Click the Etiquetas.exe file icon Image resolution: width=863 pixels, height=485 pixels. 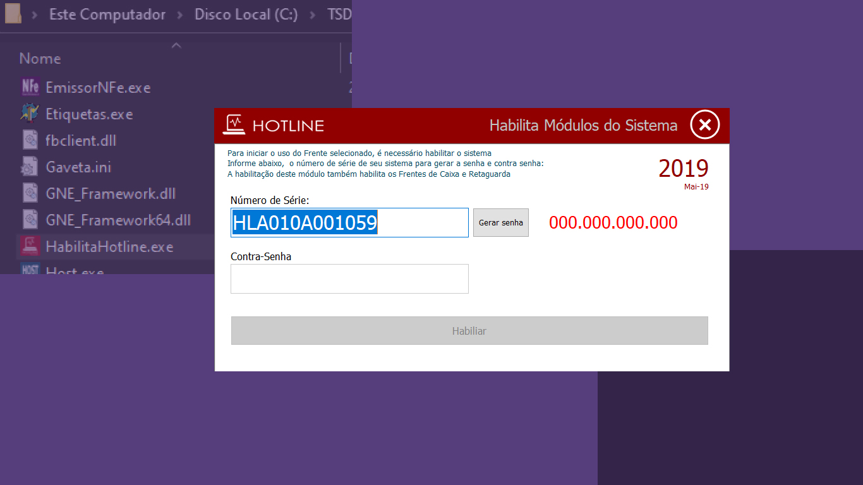coord(30,114)
